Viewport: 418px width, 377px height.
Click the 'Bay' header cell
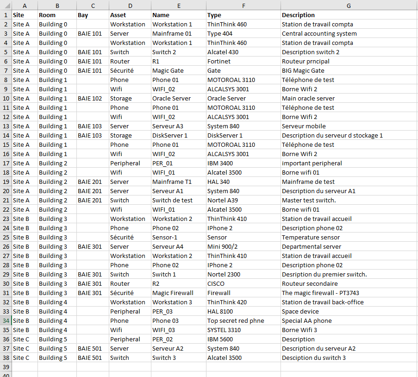pyautogui.click(x=83, y=15)
